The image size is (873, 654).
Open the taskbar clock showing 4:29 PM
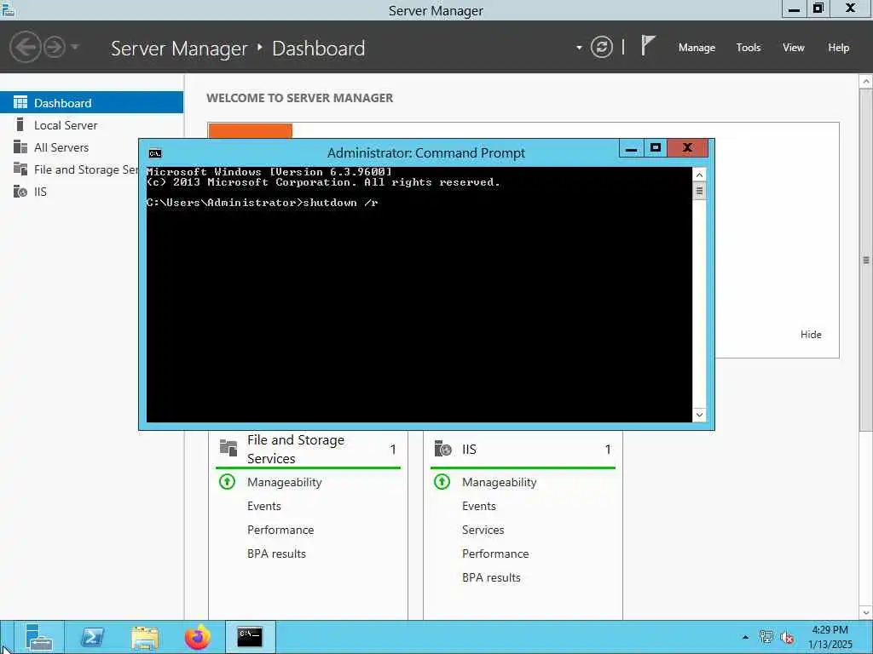[x=830, y=637]
